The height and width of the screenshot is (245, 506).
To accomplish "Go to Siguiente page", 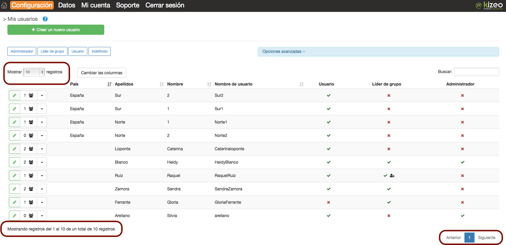I will (487, 238).
